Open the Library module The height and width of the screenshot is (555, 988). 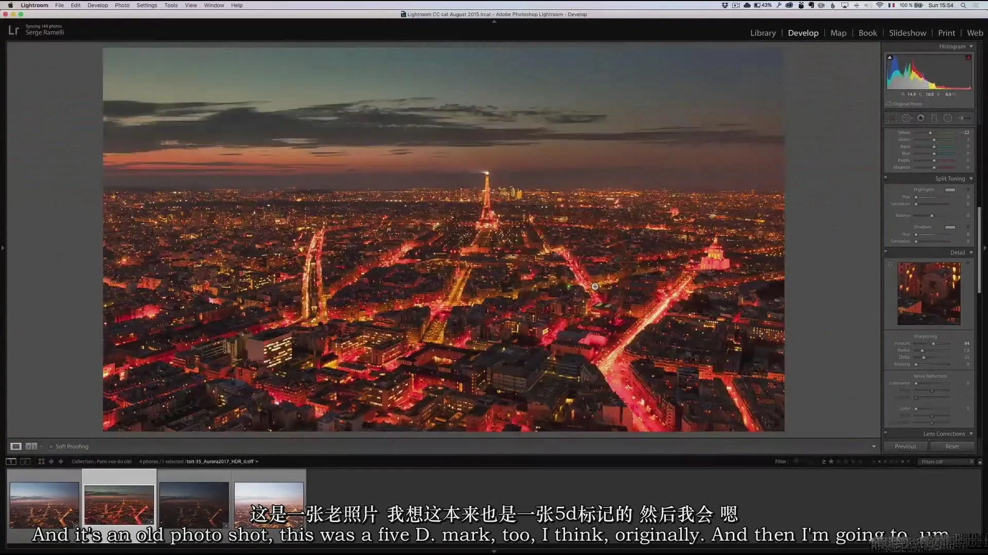click(x=763, y=32)
